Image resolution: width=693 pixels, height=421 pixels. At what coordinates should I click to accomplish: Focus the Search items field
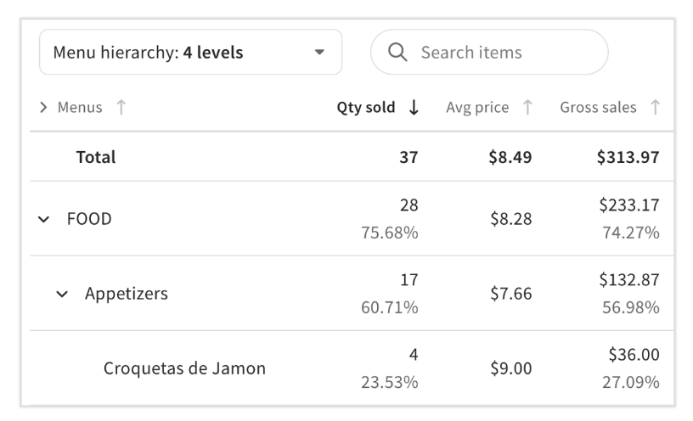pos(489,52)
